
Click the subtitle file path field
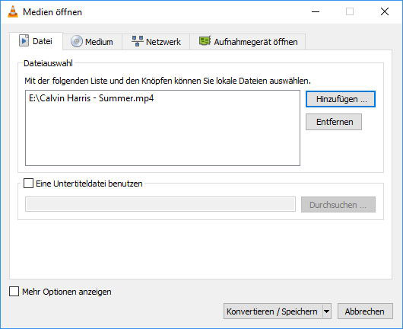coord(160,204)
